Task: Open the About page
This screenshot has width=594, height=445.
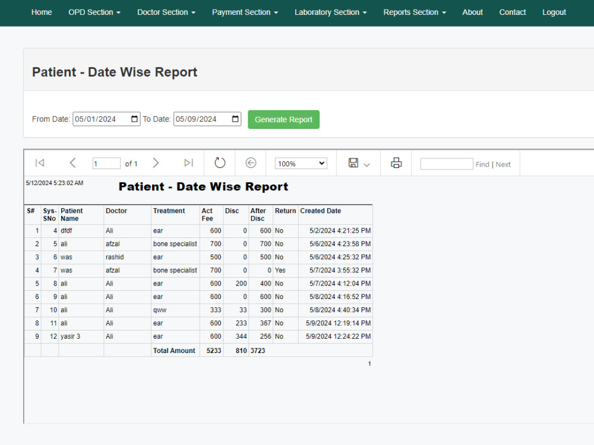Action: coord(472,12)
